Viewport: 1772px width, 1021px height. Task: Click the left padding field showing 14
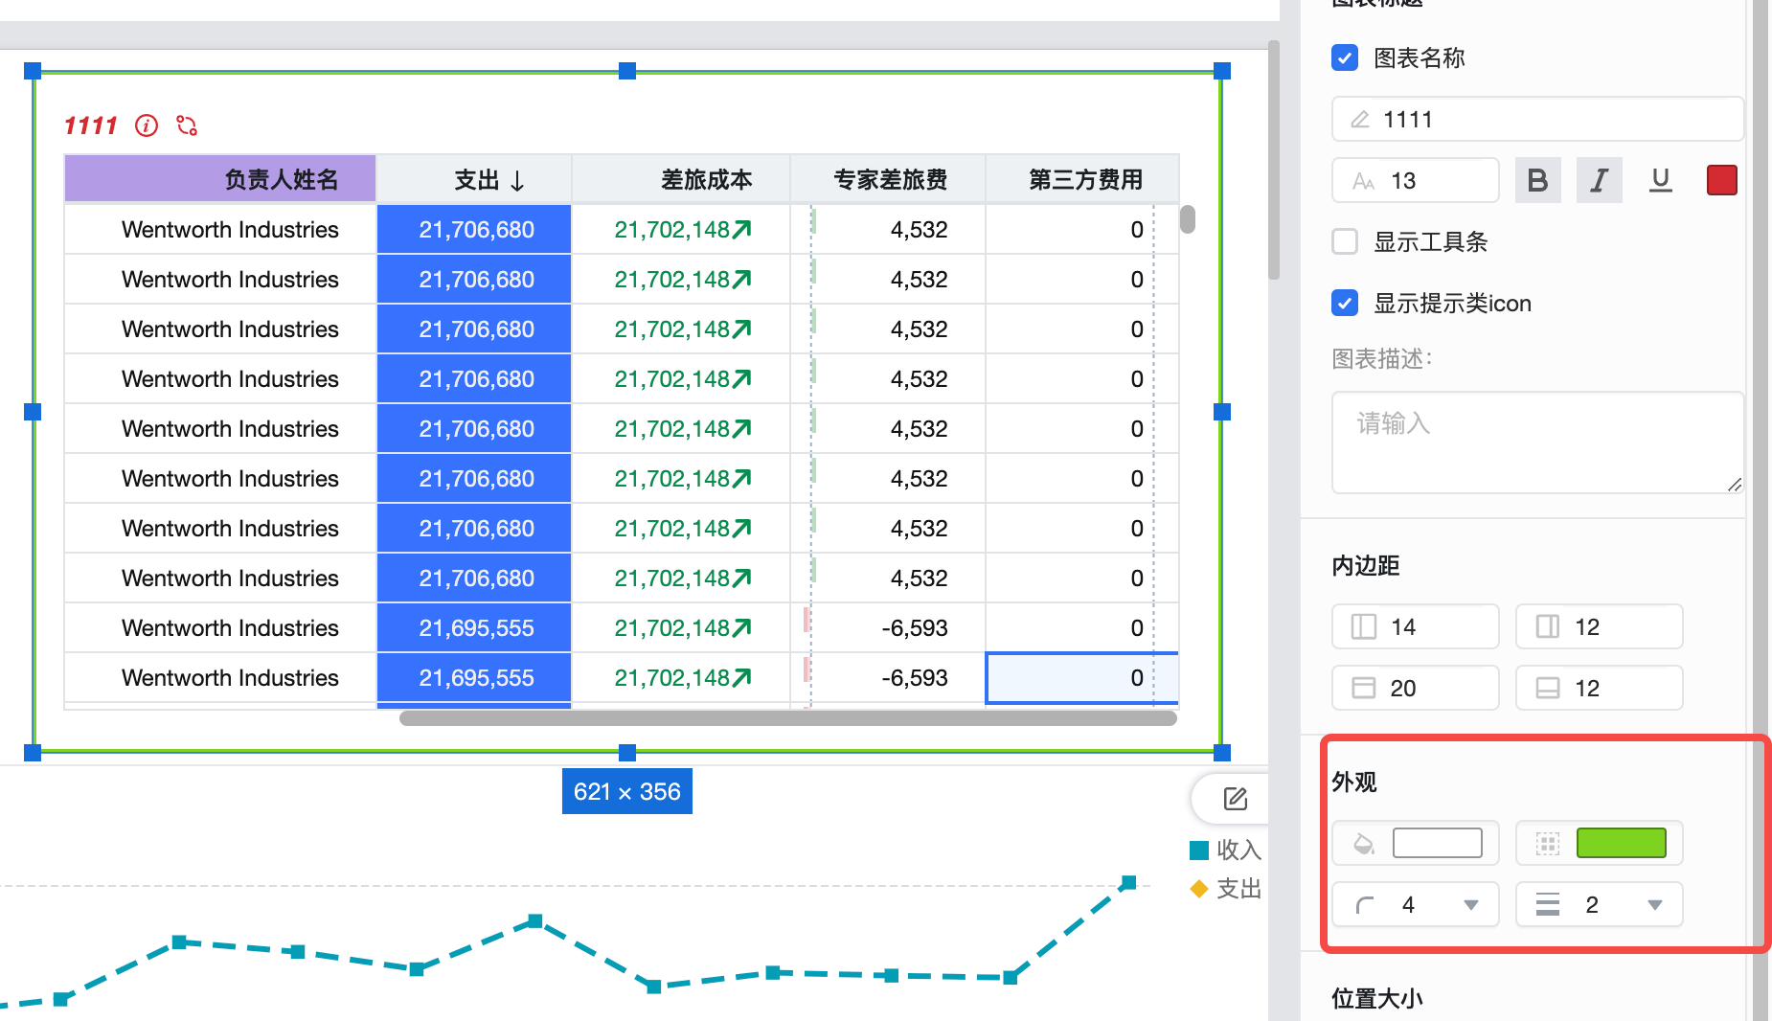tap(1416, 626)
